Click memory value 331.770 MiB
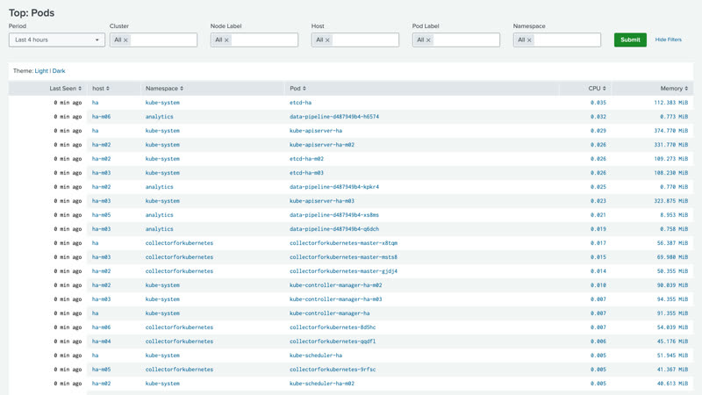 (x=671, y=145)
